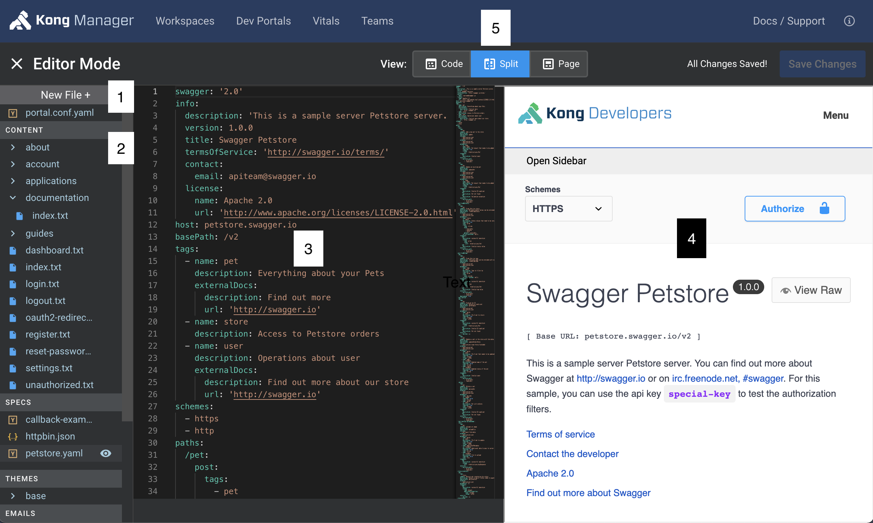
Task: Open Workspaces in top navigation
Action: tap(185, 21)
